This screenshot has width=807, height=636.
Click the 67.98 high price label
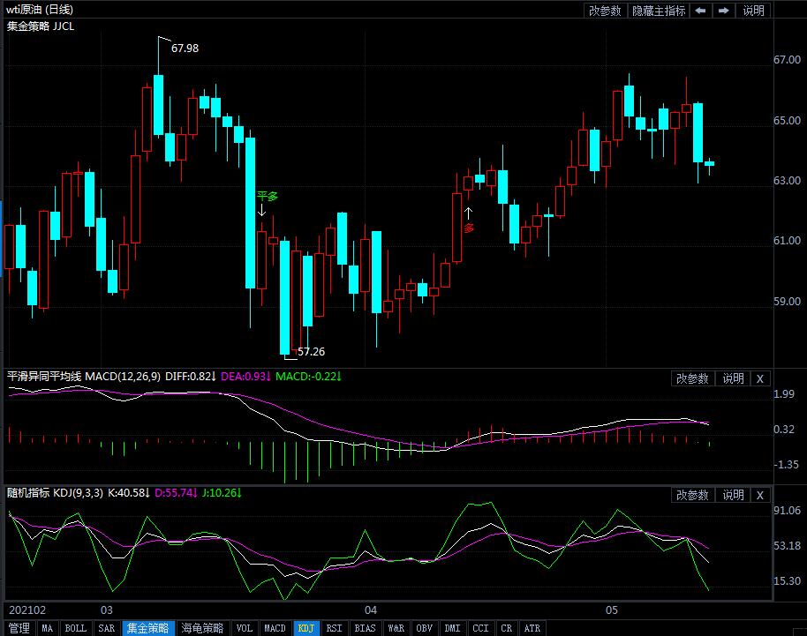[x=185, y=49]
